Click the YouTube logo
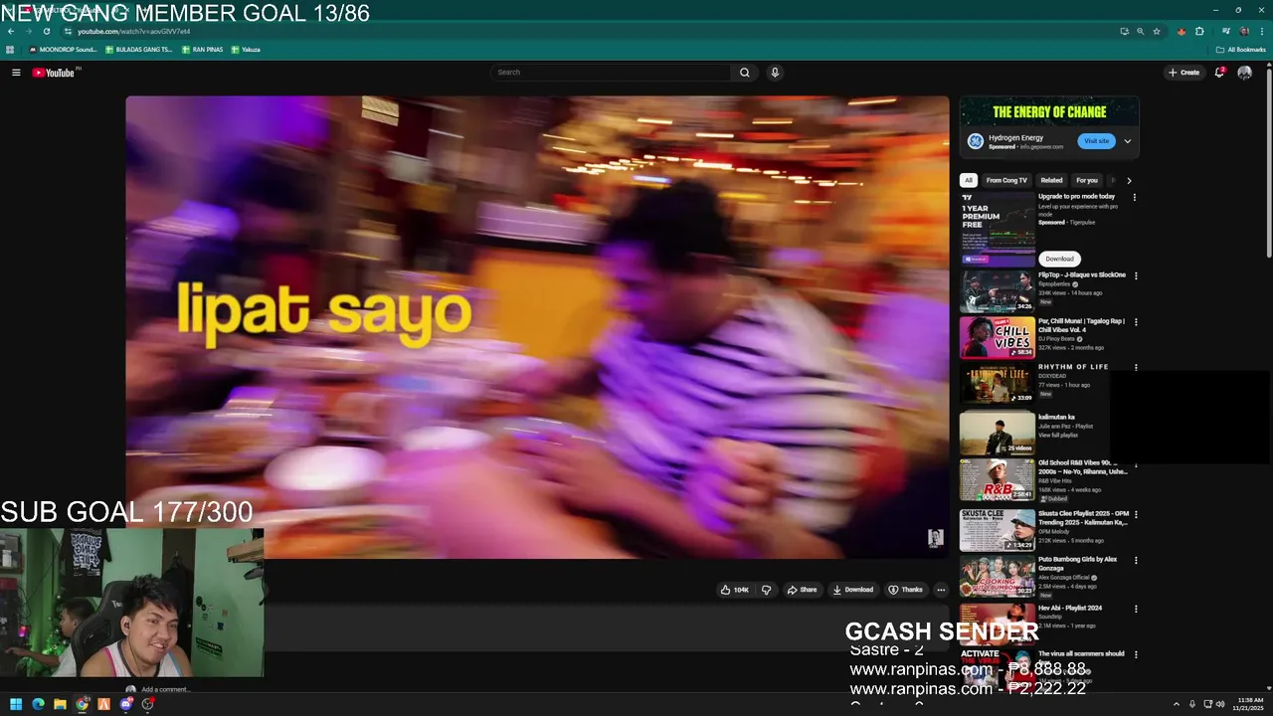 [54, 73]
